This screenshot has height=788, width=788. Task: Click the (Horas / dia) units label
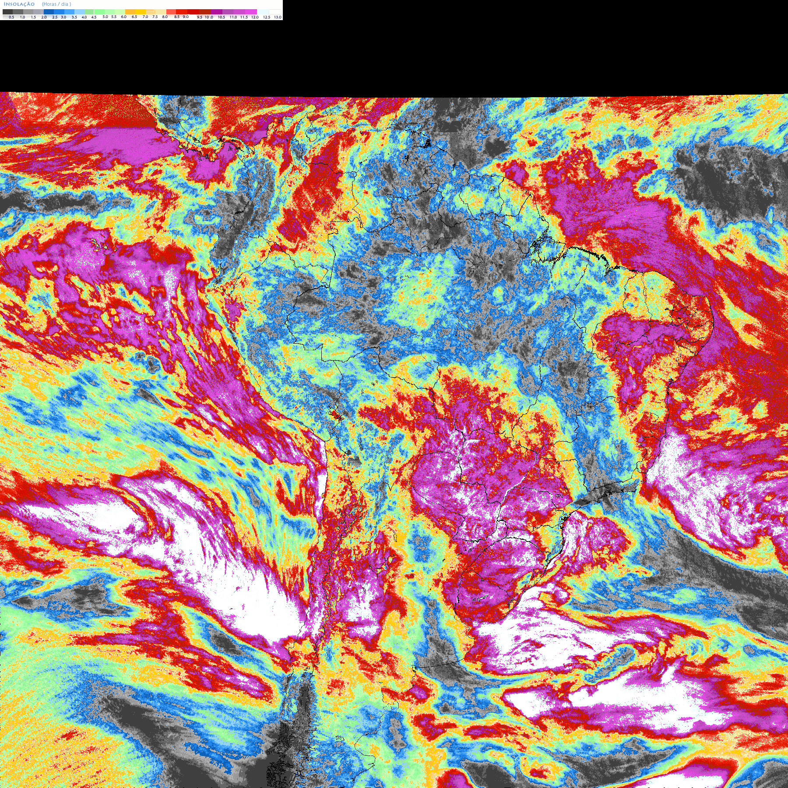click(56, 4)
